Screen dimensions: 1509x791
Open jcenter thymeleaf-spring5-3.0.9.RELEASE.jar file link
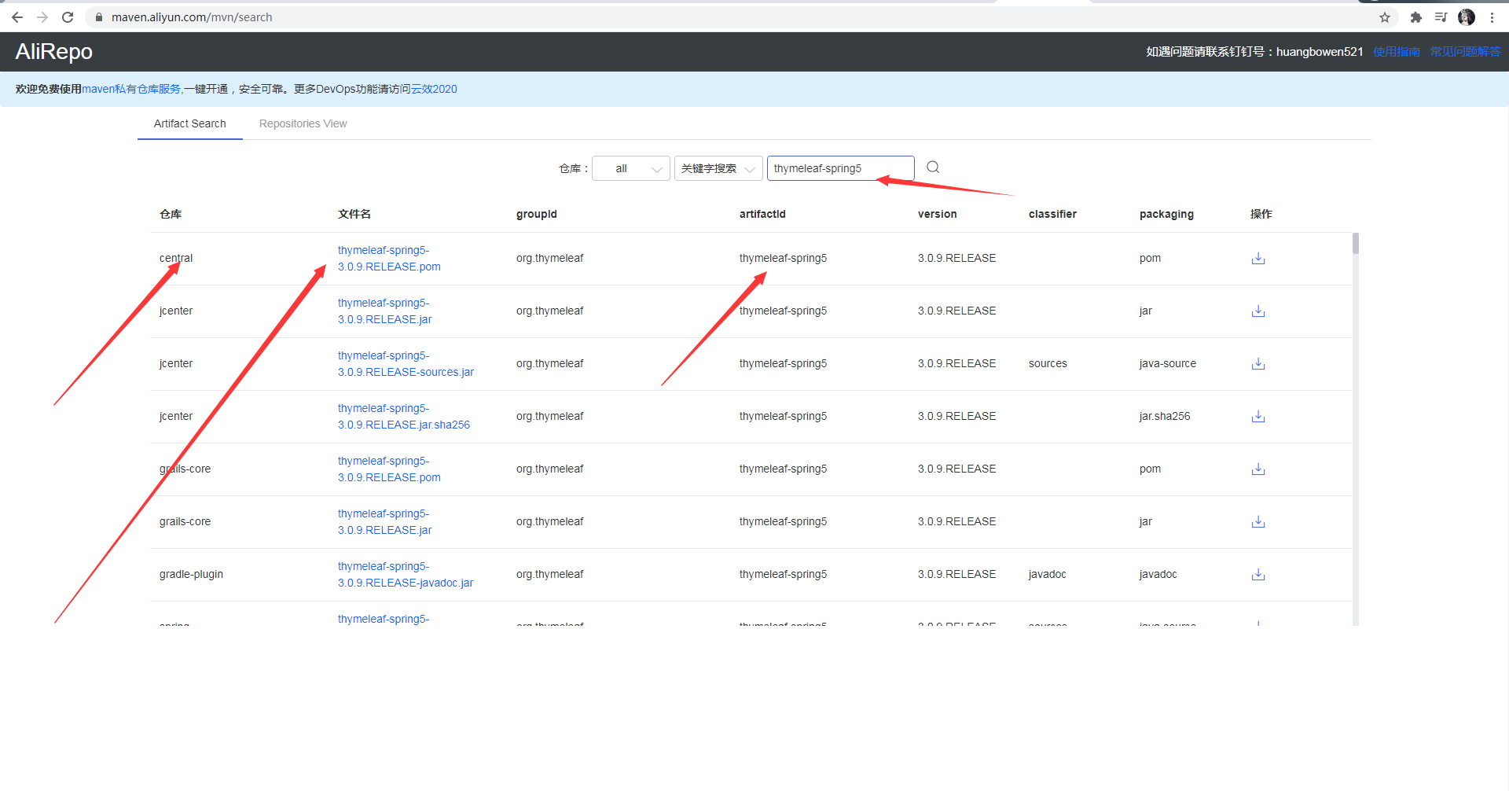click(x=385, y=311)
